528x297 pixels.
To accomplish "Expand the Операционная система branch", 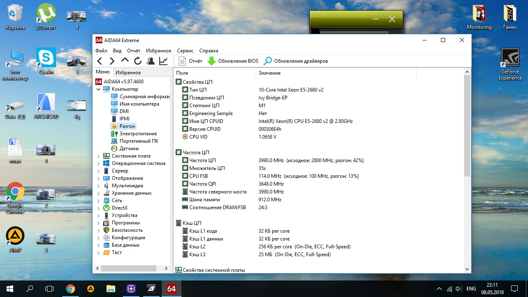I will 99,163.
